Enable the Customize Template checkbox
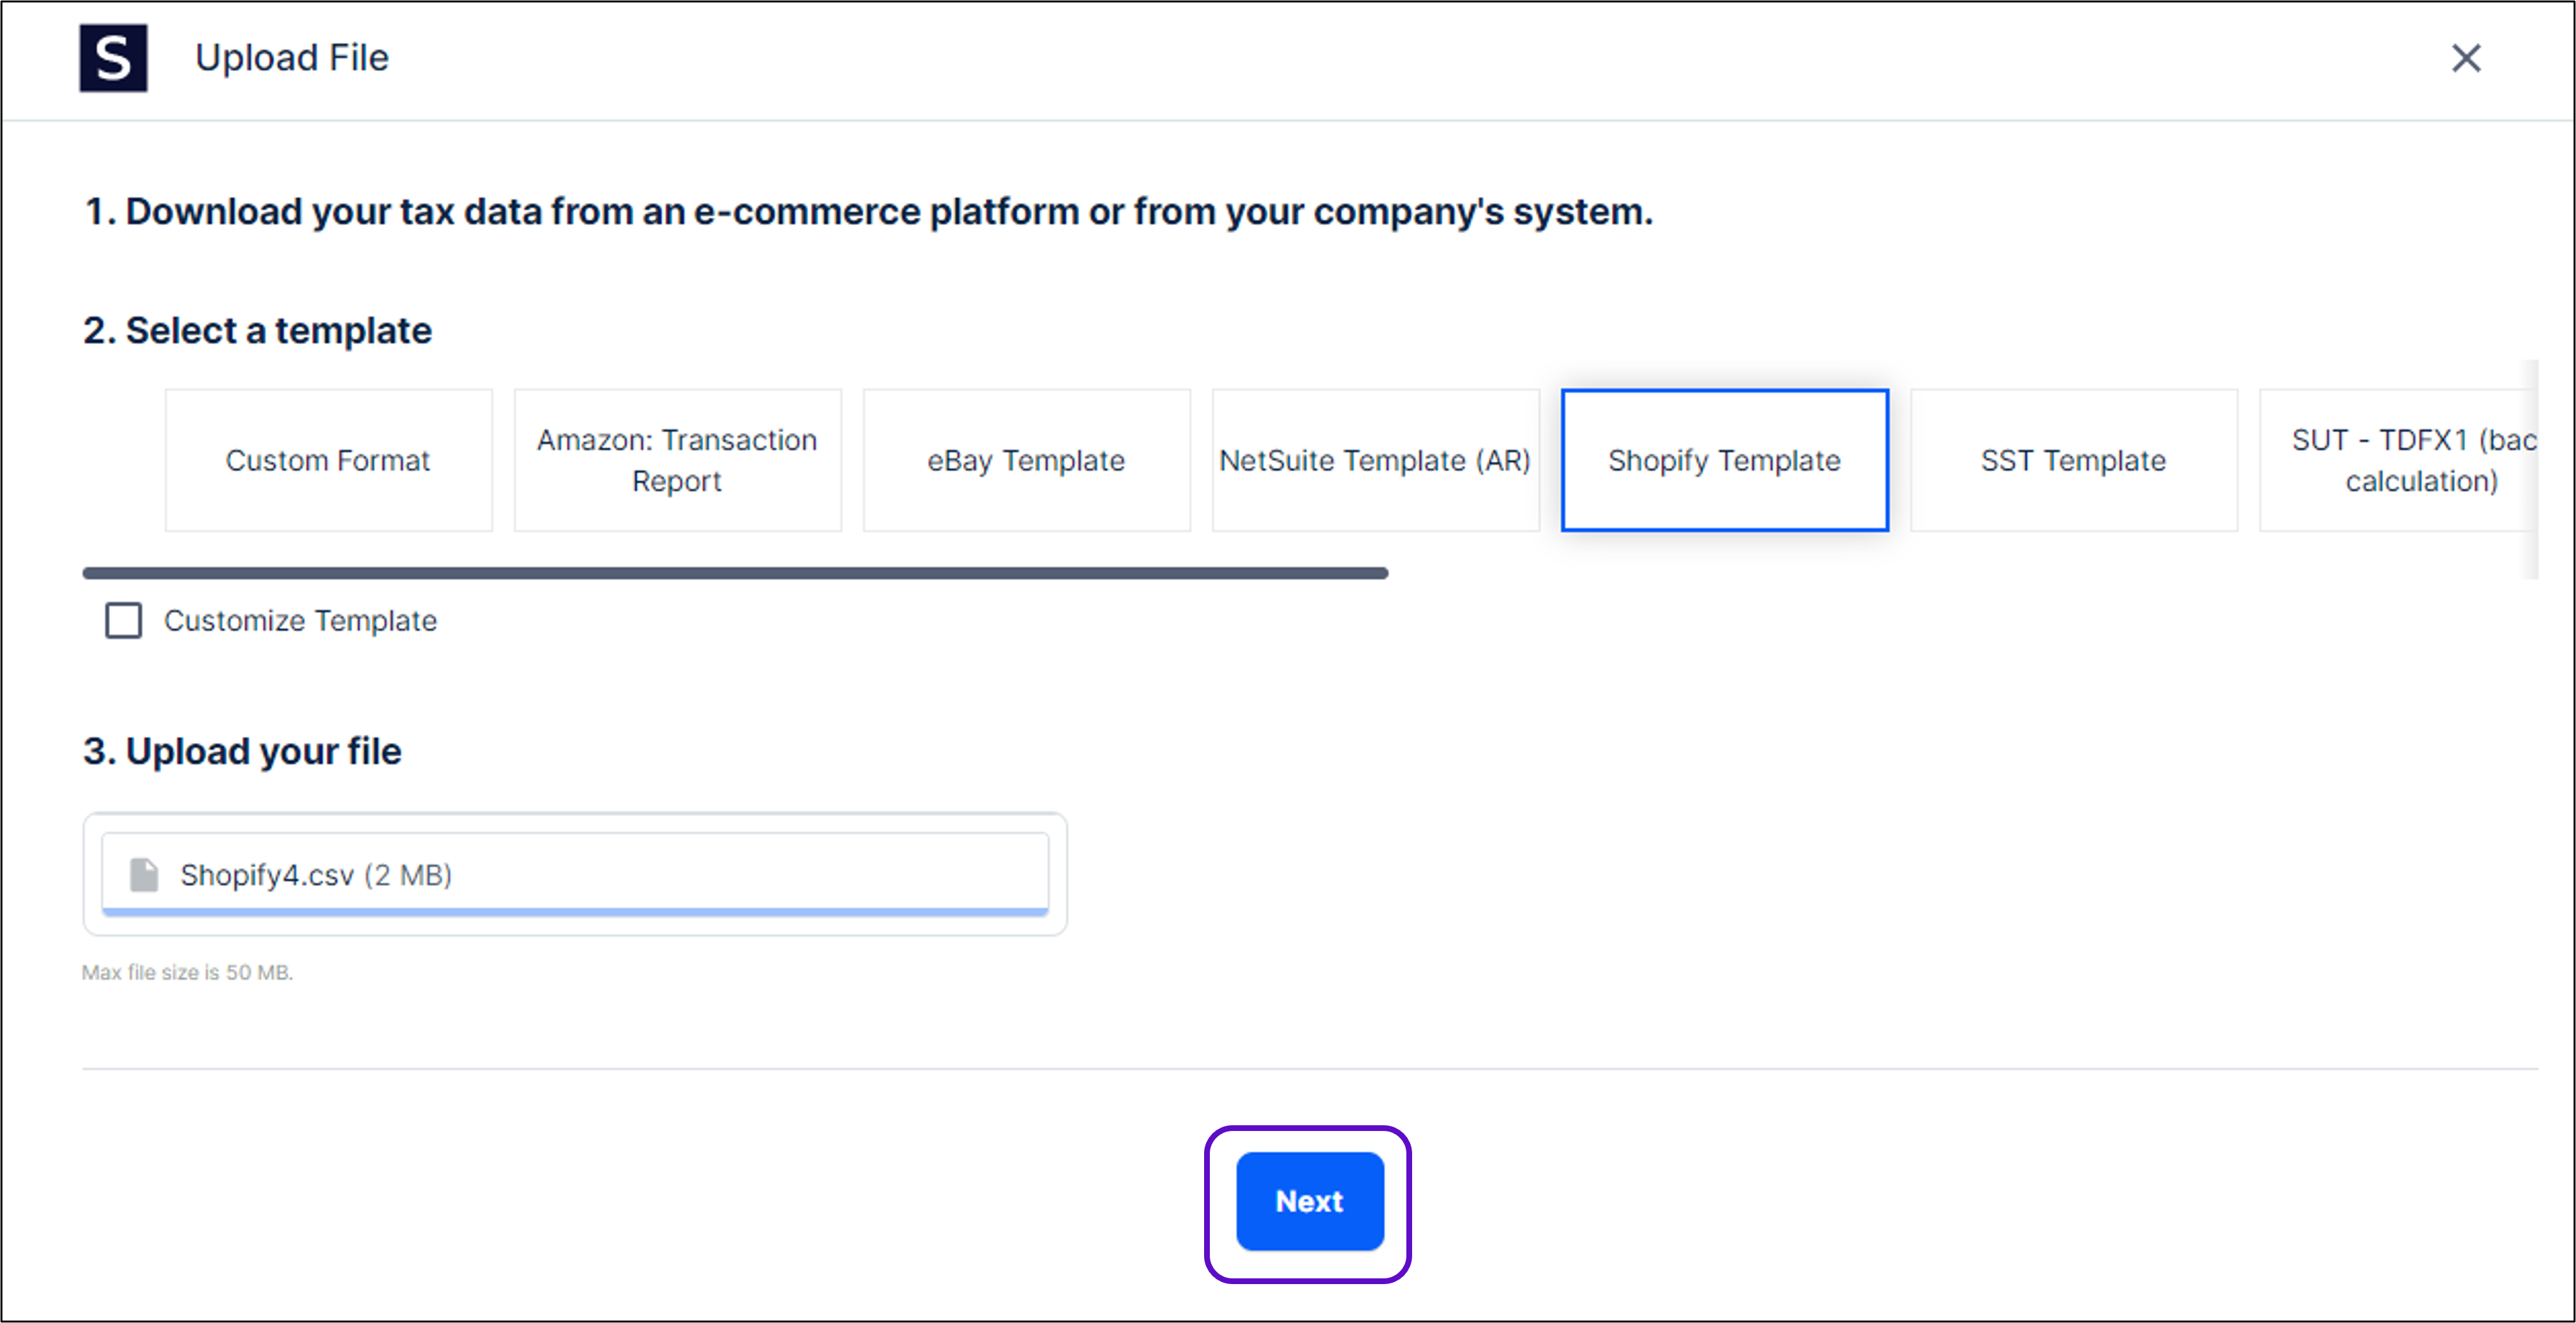 click(x=124, y=620)
